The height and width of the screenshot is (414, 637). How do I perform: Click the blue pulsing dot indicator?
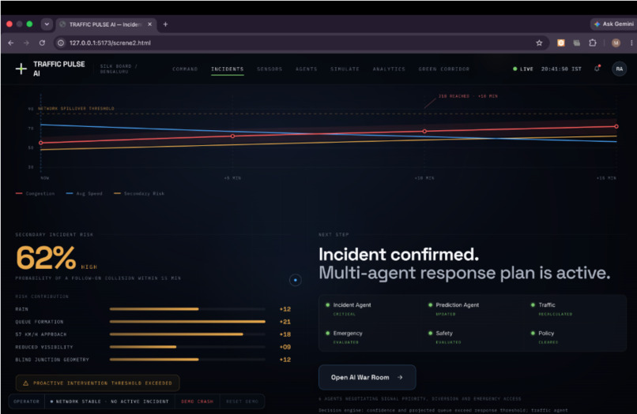pos(296,280)
